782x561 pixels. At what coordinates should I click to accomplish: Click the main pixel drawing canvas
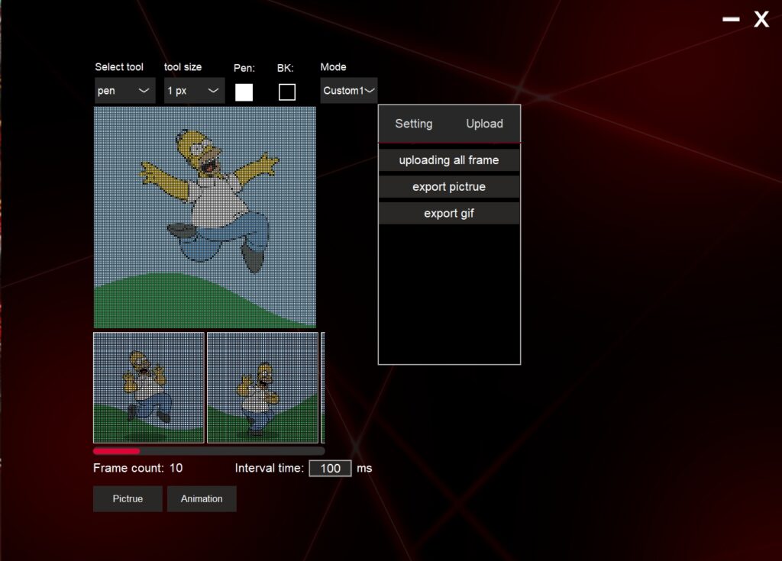(205, 218)
